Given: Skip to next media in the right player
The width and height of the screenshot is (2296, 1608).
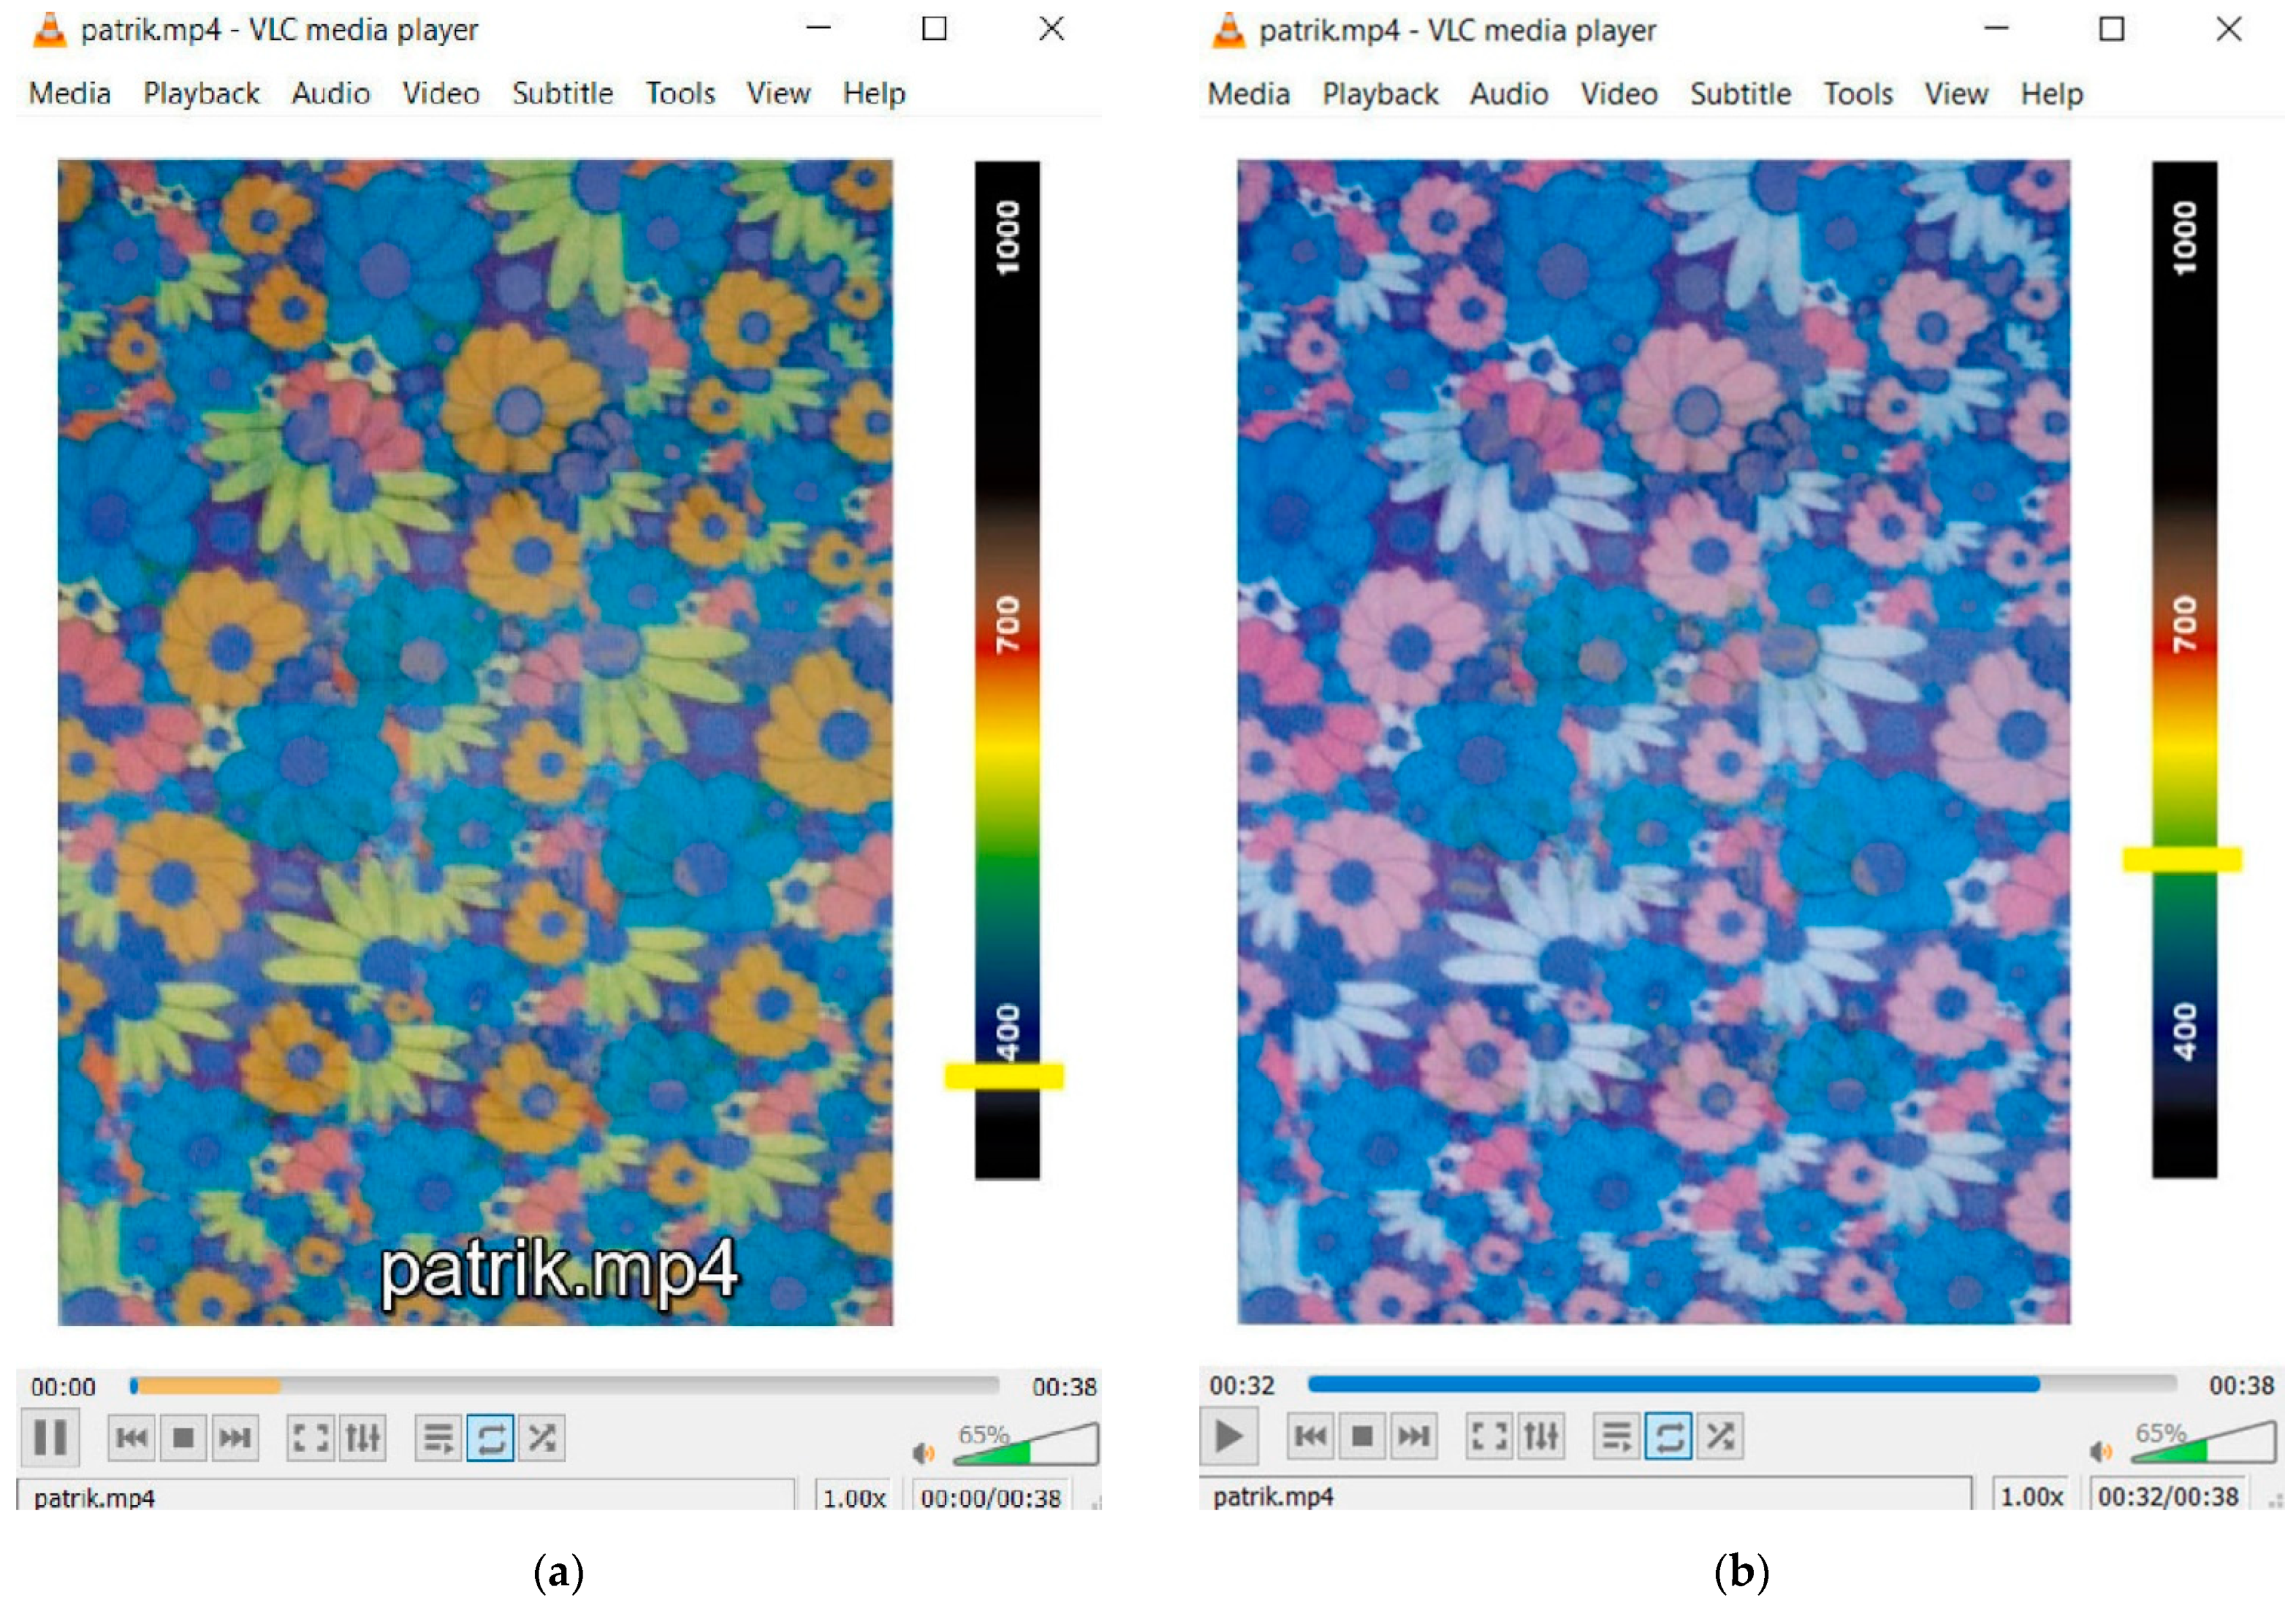Looking at the screenshot, I should [x=1413, y=1436].
